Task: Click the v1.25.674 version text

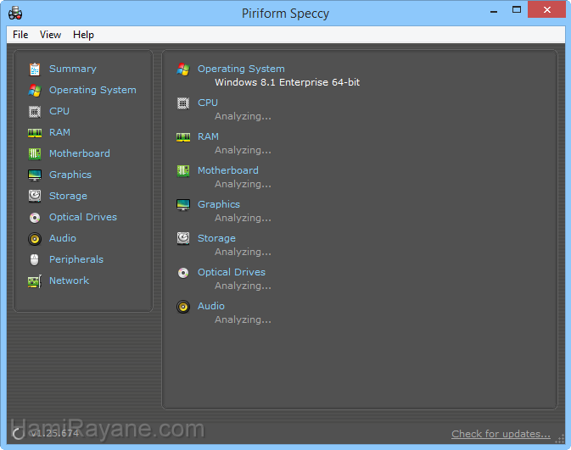Action: 54,433
